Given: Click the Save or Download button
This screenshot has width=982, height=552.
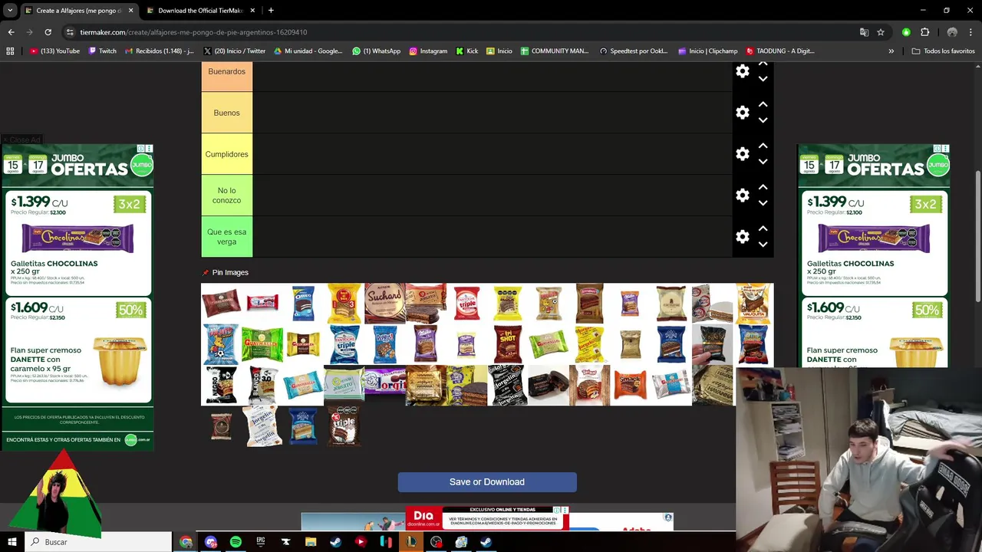Looking at the screenshot, I should 487,481.
